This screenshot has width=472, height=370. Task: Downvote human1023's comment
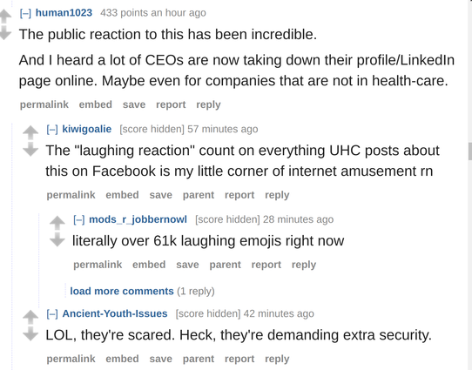5,33
